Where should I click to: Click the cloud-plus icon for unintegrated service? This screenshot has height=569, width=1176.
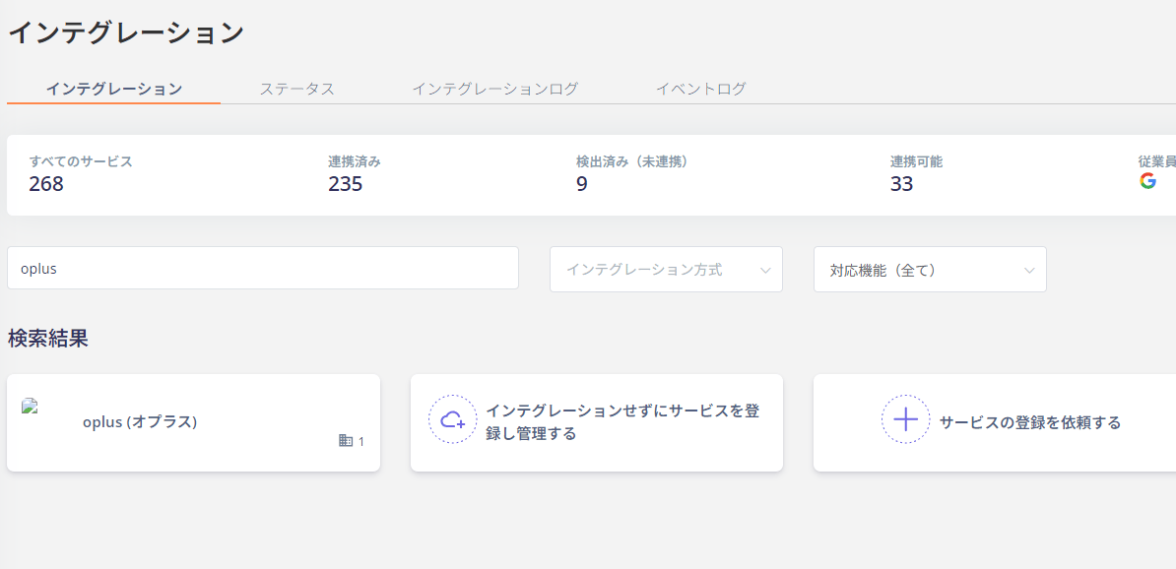point(453,419)
